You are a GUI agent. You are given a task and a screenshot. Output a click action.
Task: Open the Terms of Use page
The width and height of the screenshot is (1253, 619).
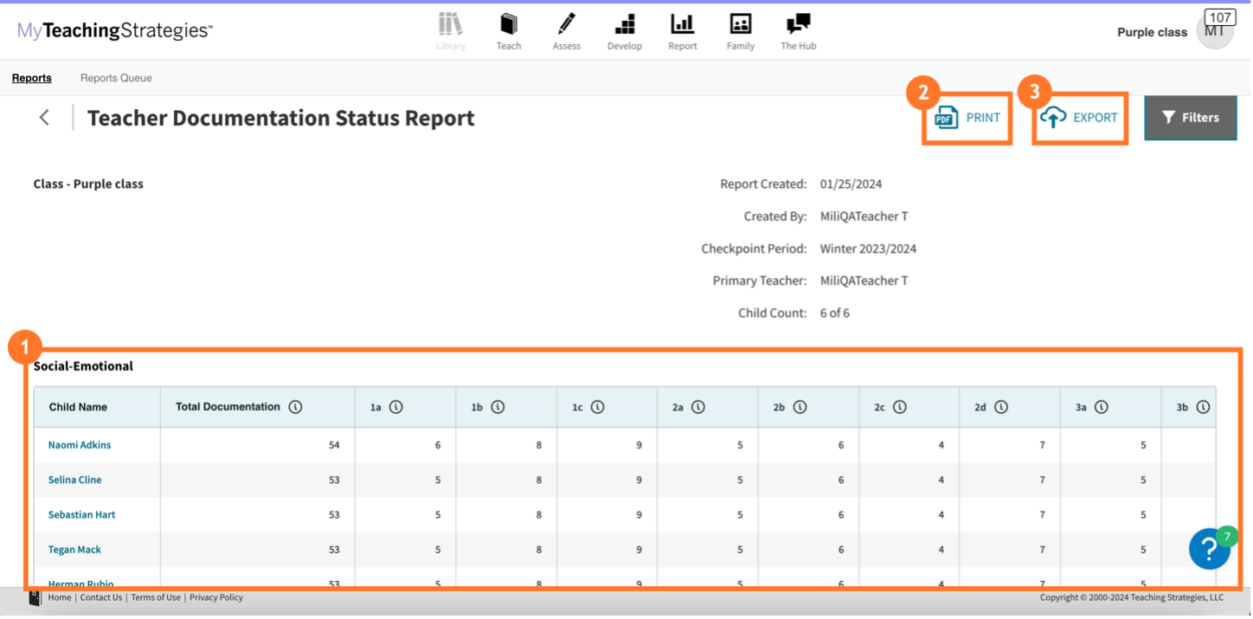156,597
